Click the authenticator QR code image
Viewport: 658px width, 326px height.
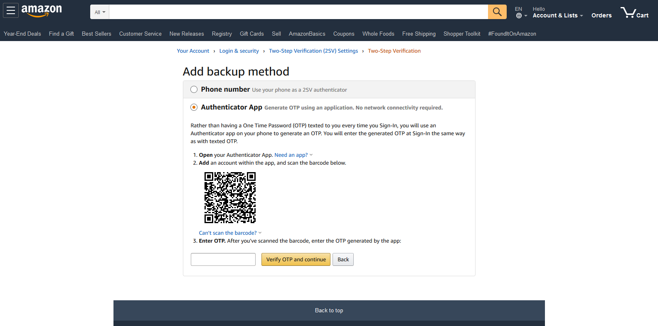click(x=230, y=198)
